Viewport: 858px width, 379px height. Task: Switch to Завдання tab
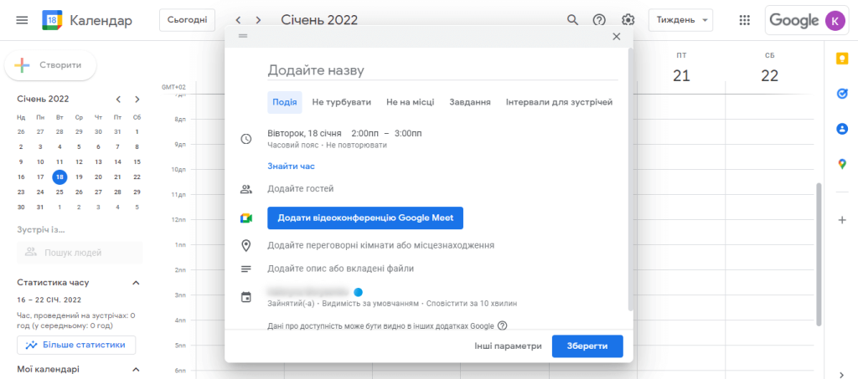(470, 102)
